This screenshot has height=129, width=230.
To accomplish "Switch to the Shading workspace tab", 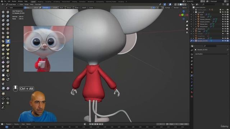I will click(x=74, y=2).
